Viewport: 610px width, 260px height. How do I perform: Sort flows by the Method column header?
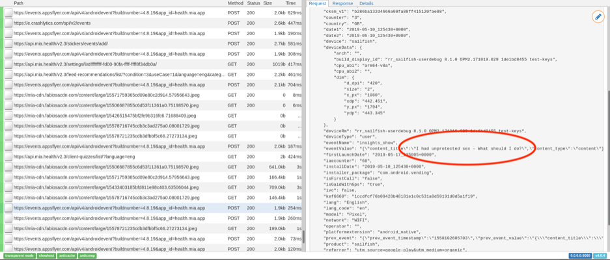pyautogui.click(x=235, y=3)
